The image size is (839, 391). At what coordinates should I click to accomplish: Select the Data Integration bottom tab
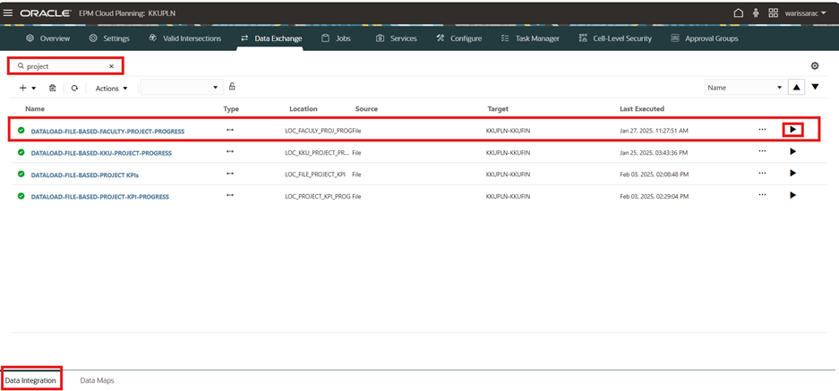point(30,380)
